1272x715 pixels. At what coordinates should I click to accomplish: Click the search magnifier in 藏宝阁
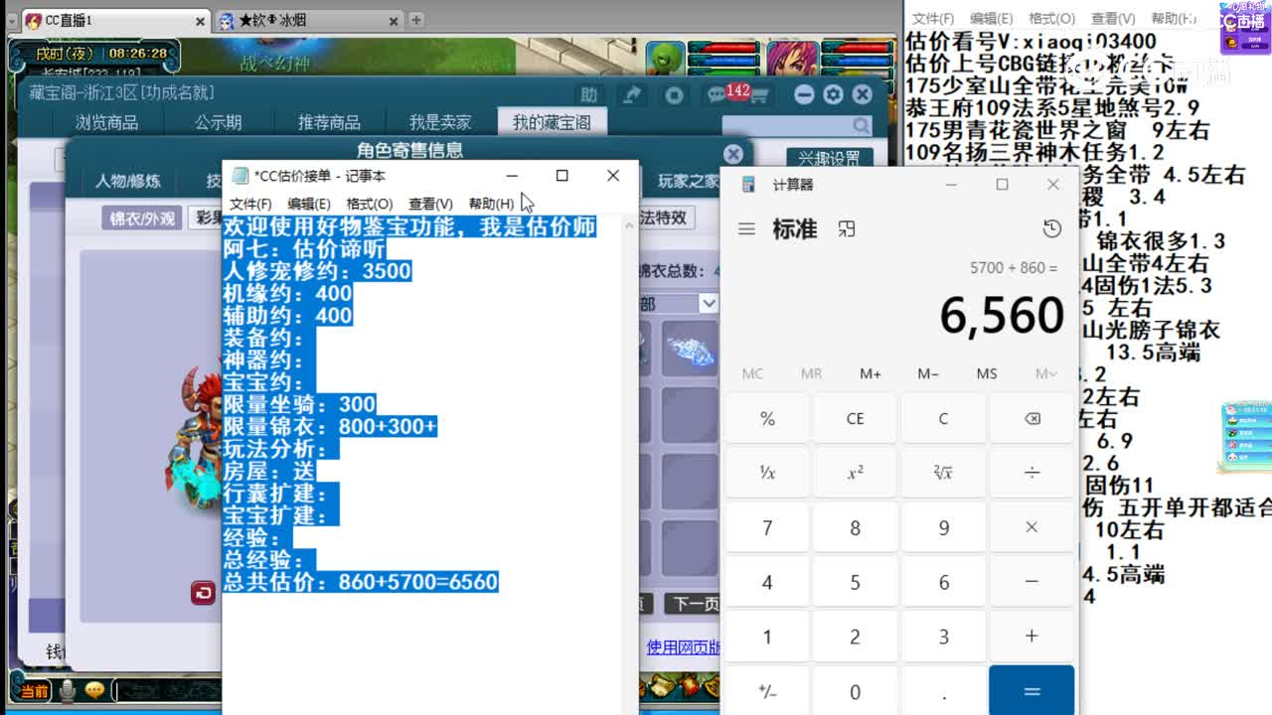[861, 125]
